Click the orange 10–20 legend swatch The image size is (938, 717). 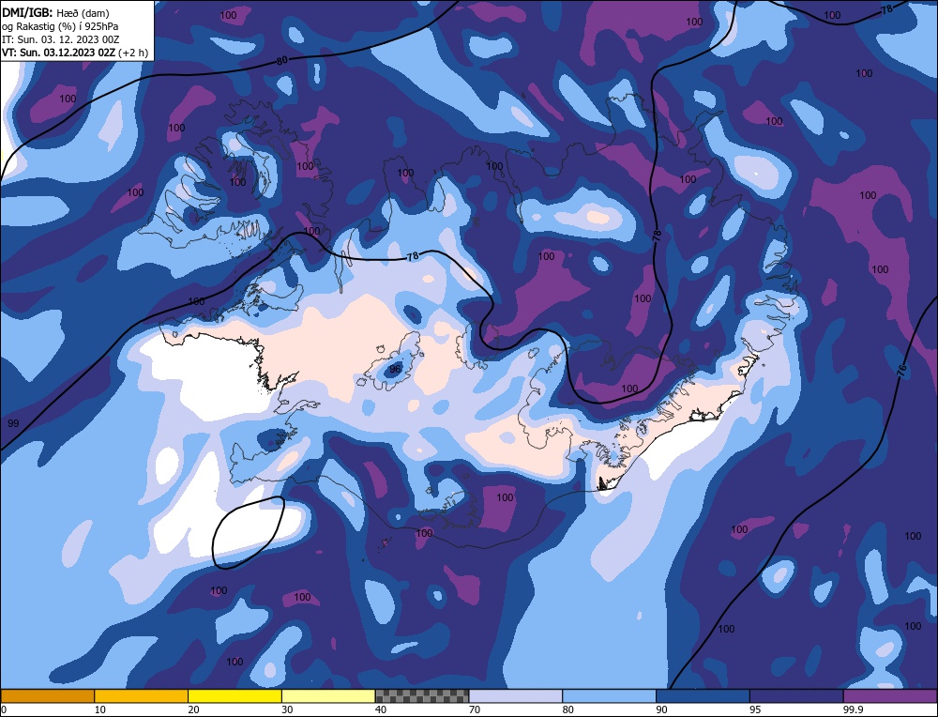tap(142, 695)
